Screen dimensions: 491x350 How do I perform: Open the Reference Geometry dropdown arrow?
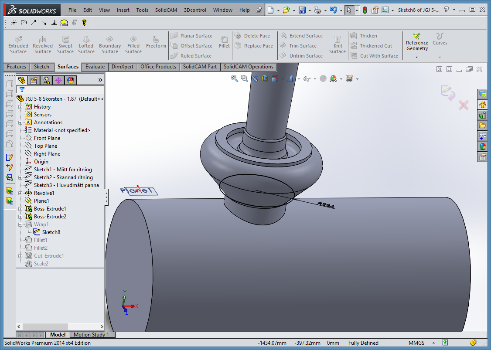[x=416, y=57]
